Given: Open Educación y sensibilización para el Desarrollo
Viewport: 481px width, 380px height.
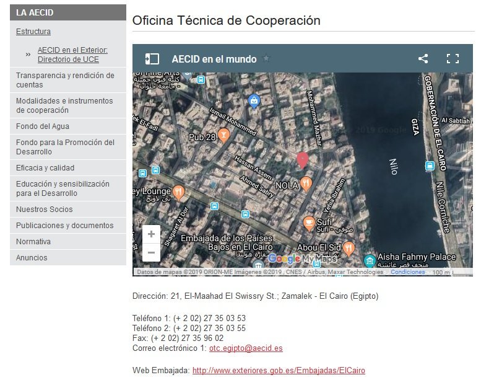Looking at the screenshot, I should (68, 188).
